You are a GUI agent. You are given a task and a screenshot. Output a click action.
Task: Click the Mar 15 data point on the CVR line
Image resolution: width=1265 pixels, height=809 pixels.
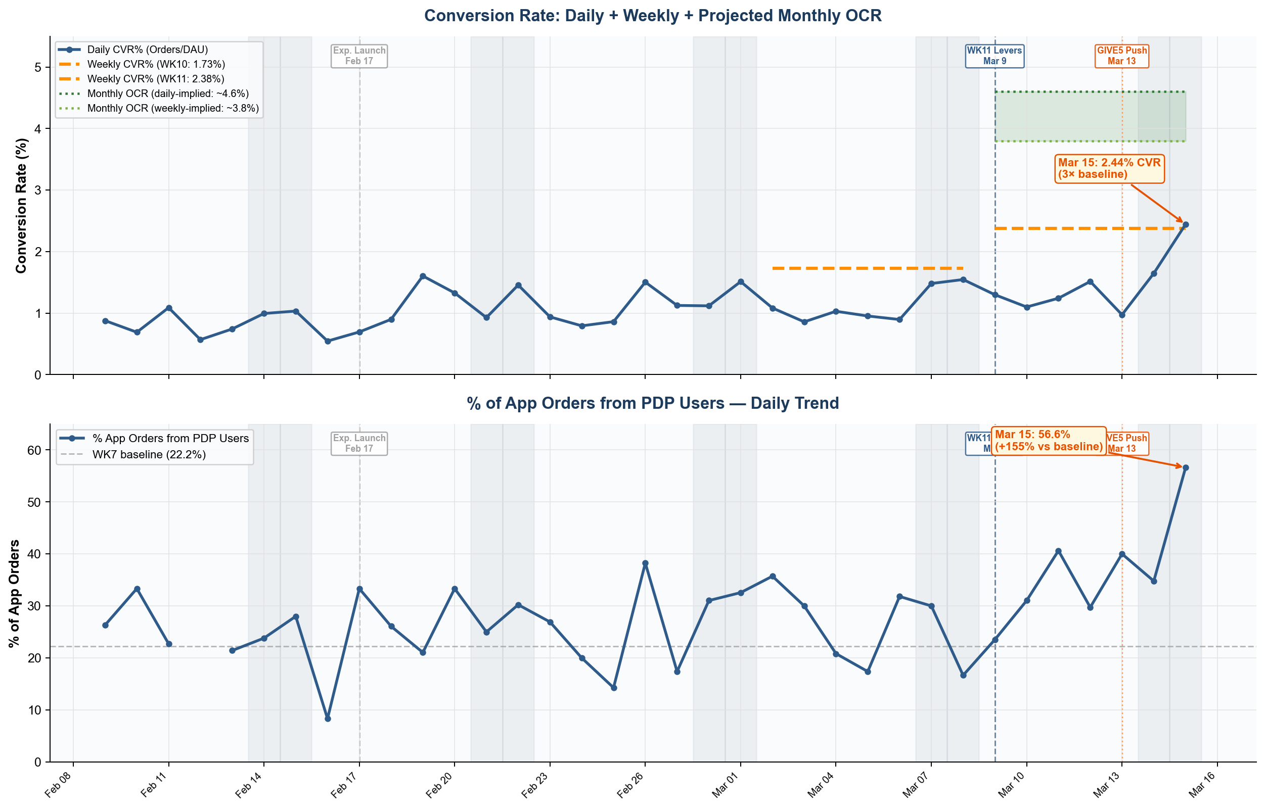(x=1185, y=225)
